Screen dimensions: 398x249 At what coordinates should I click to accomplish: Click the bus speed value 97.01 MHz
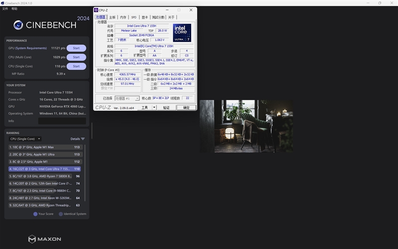pyautogui.click(x=127, y=84)
